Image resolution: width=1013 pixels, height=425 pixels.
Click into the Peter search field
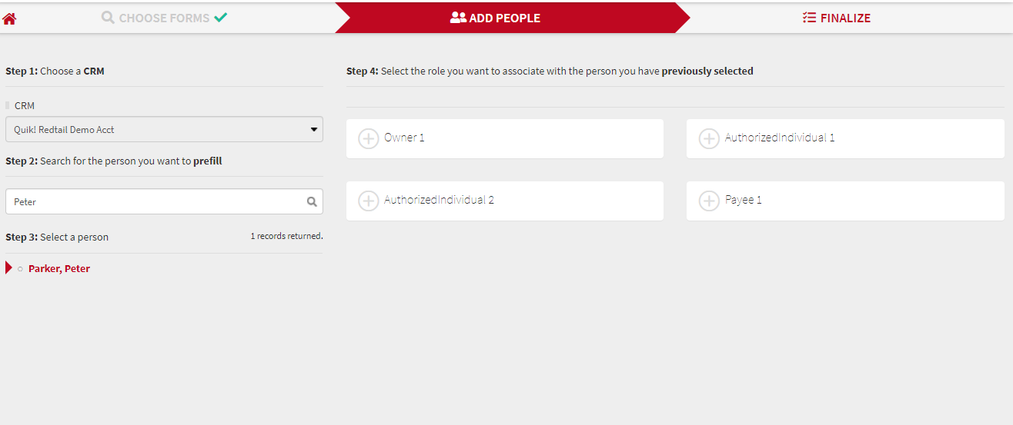coord(164,201)
